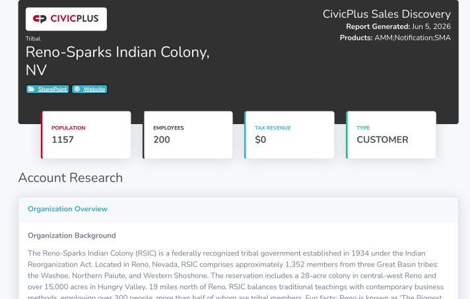Open the SharePoint link
Screen dimensions: 470x299
[48, 89]
